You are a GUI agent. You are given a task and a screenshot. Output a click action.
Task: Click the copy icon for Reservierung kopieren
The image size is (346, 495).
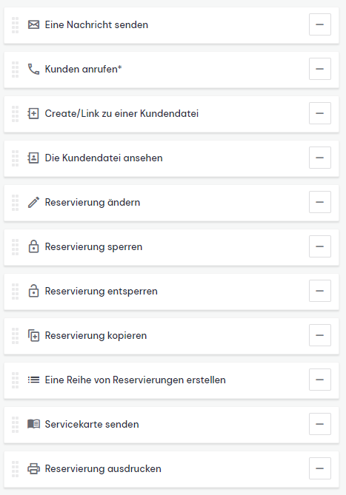33,336
